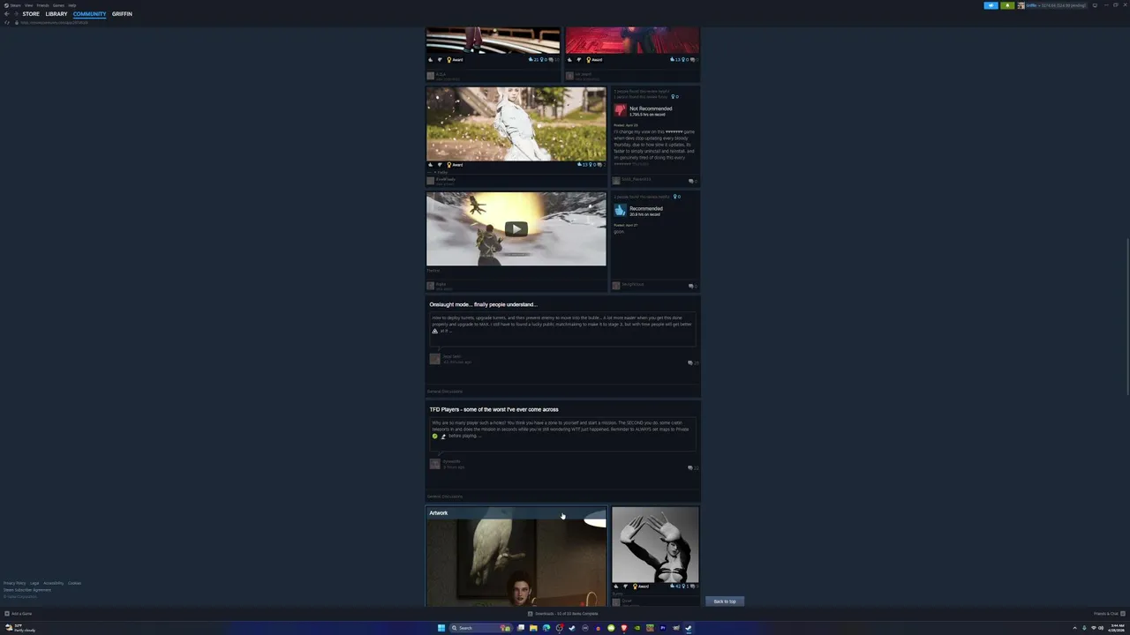
Task: Open the Friends menu
Action: click(x=42, y=5)
